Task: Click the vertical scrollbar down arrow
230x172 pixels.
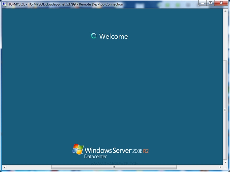Action: coord(225,162)
